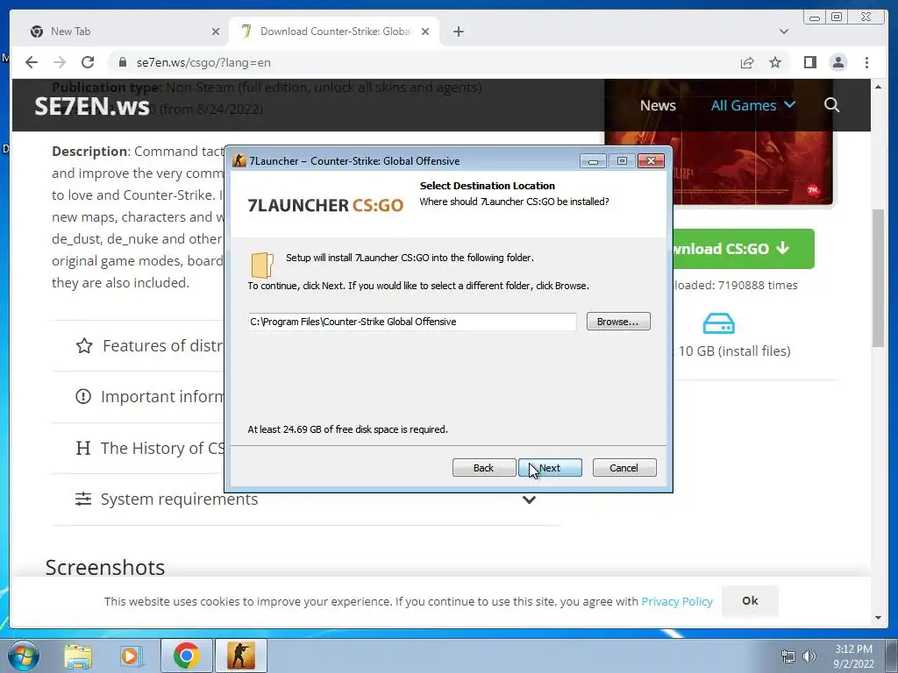Click the page vertical scrollbar thumb

879,278
